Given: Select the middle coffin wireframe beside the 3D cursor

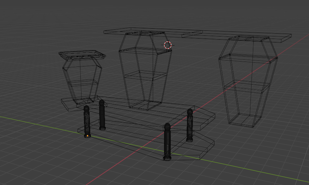Looking at the screenshot, I should coord(145,71).
